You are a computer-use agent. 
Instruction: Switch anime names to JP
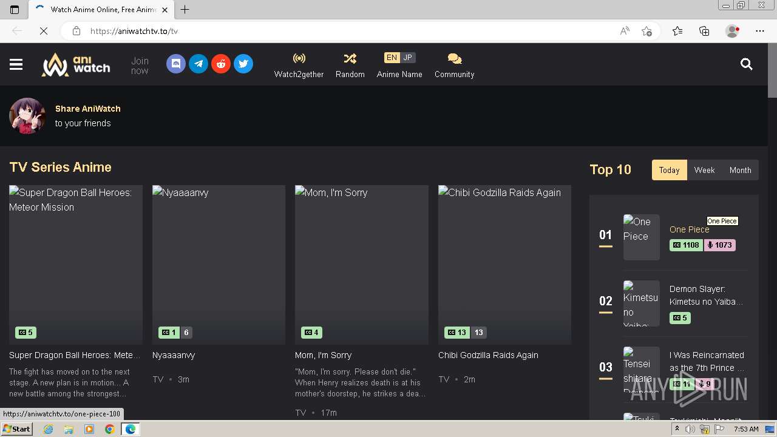click(408, 58)
